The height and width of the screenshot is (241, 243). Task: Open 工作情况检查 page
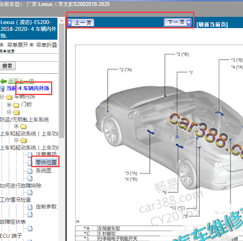[x=15, y=200]
